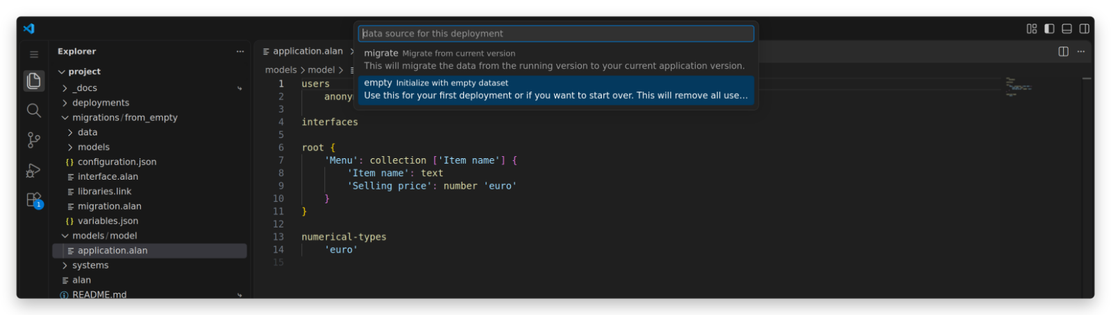Open the Run and Debug view icon
Viewport: 1111px width, 315px height.
point(33,170)
